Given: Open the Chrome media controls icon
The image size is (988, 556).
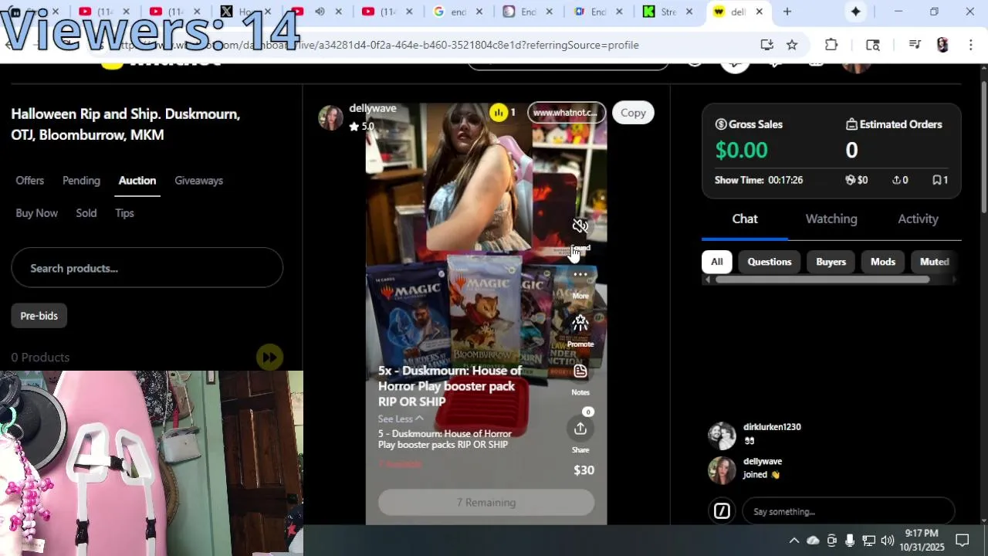Looking at the screenshot, I should (915, 45).
